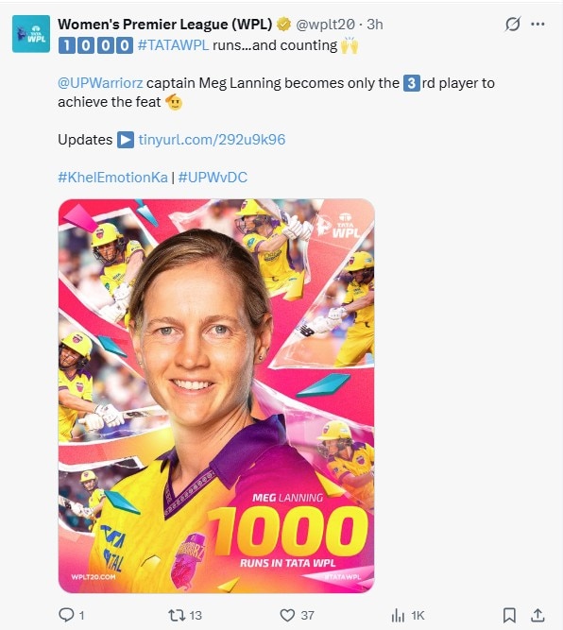Like the post with heart icon
Image resolution: width=563 pixels, height=630 pixels.
pos(287,615)
